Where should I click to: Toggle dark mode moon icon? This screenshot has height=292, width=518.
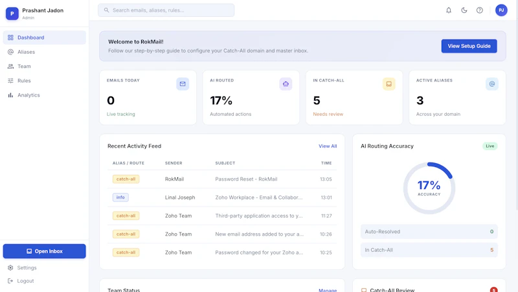tap(464, 10)
